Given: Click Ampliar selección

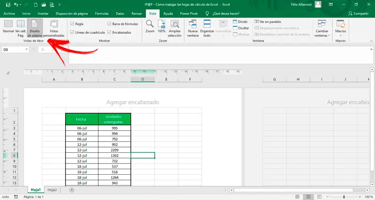Looking at the screenshot, I should tap(174, 28).
